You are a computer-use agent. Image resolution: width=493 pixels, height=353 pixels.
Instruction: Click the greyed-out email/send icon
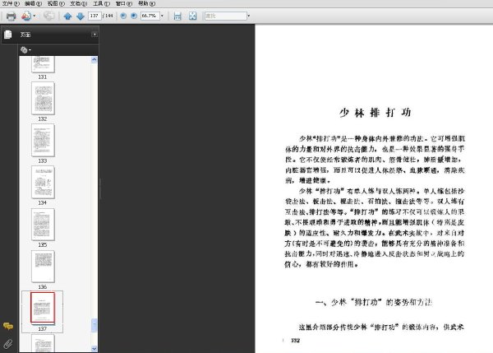48,16
